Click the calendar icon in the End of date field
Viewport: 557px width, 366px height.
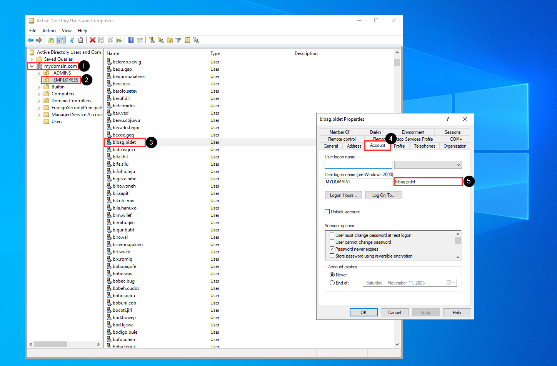pos(449,283)
